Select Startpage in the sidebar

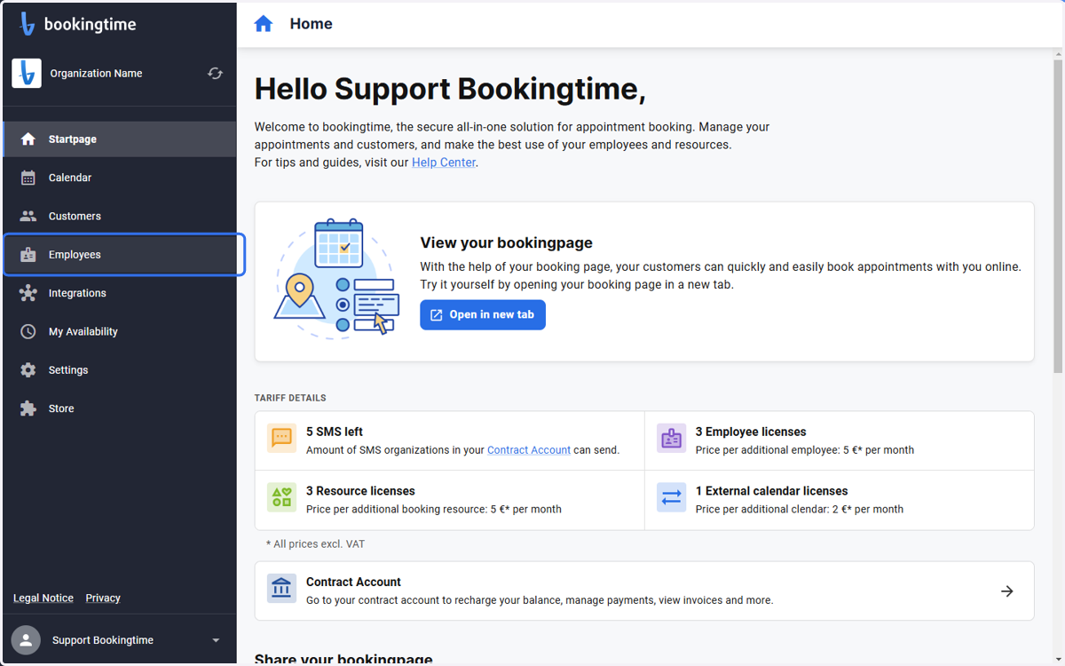121,139
